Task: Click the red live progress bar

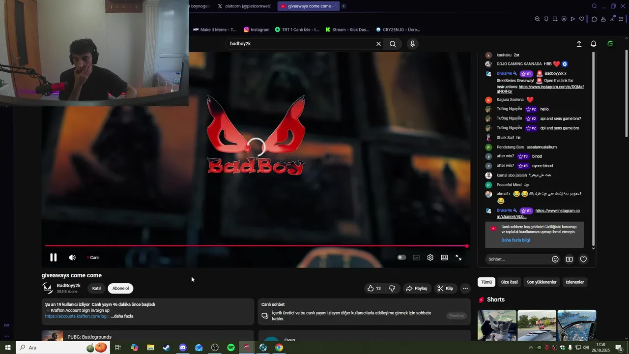Action: pyautogui.click(x=256, y=246)
